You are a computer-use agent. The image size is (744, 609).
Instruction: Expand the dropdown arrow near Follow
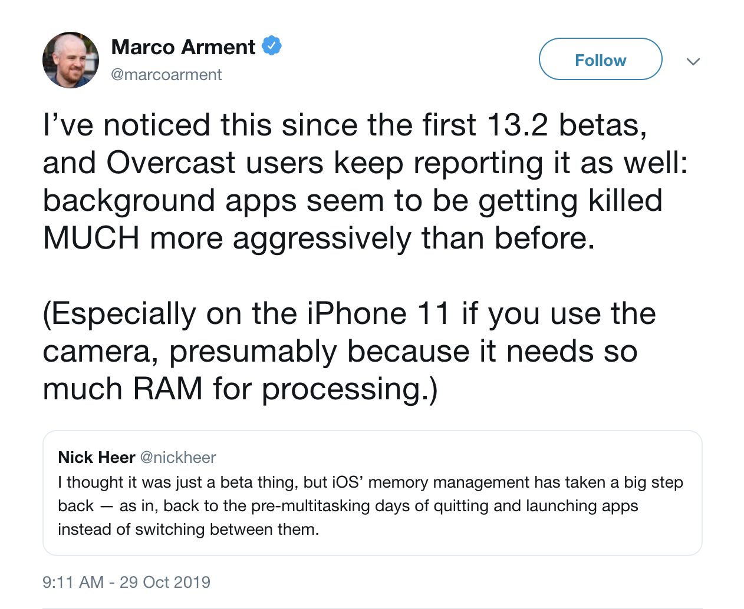tap(694, 61)
